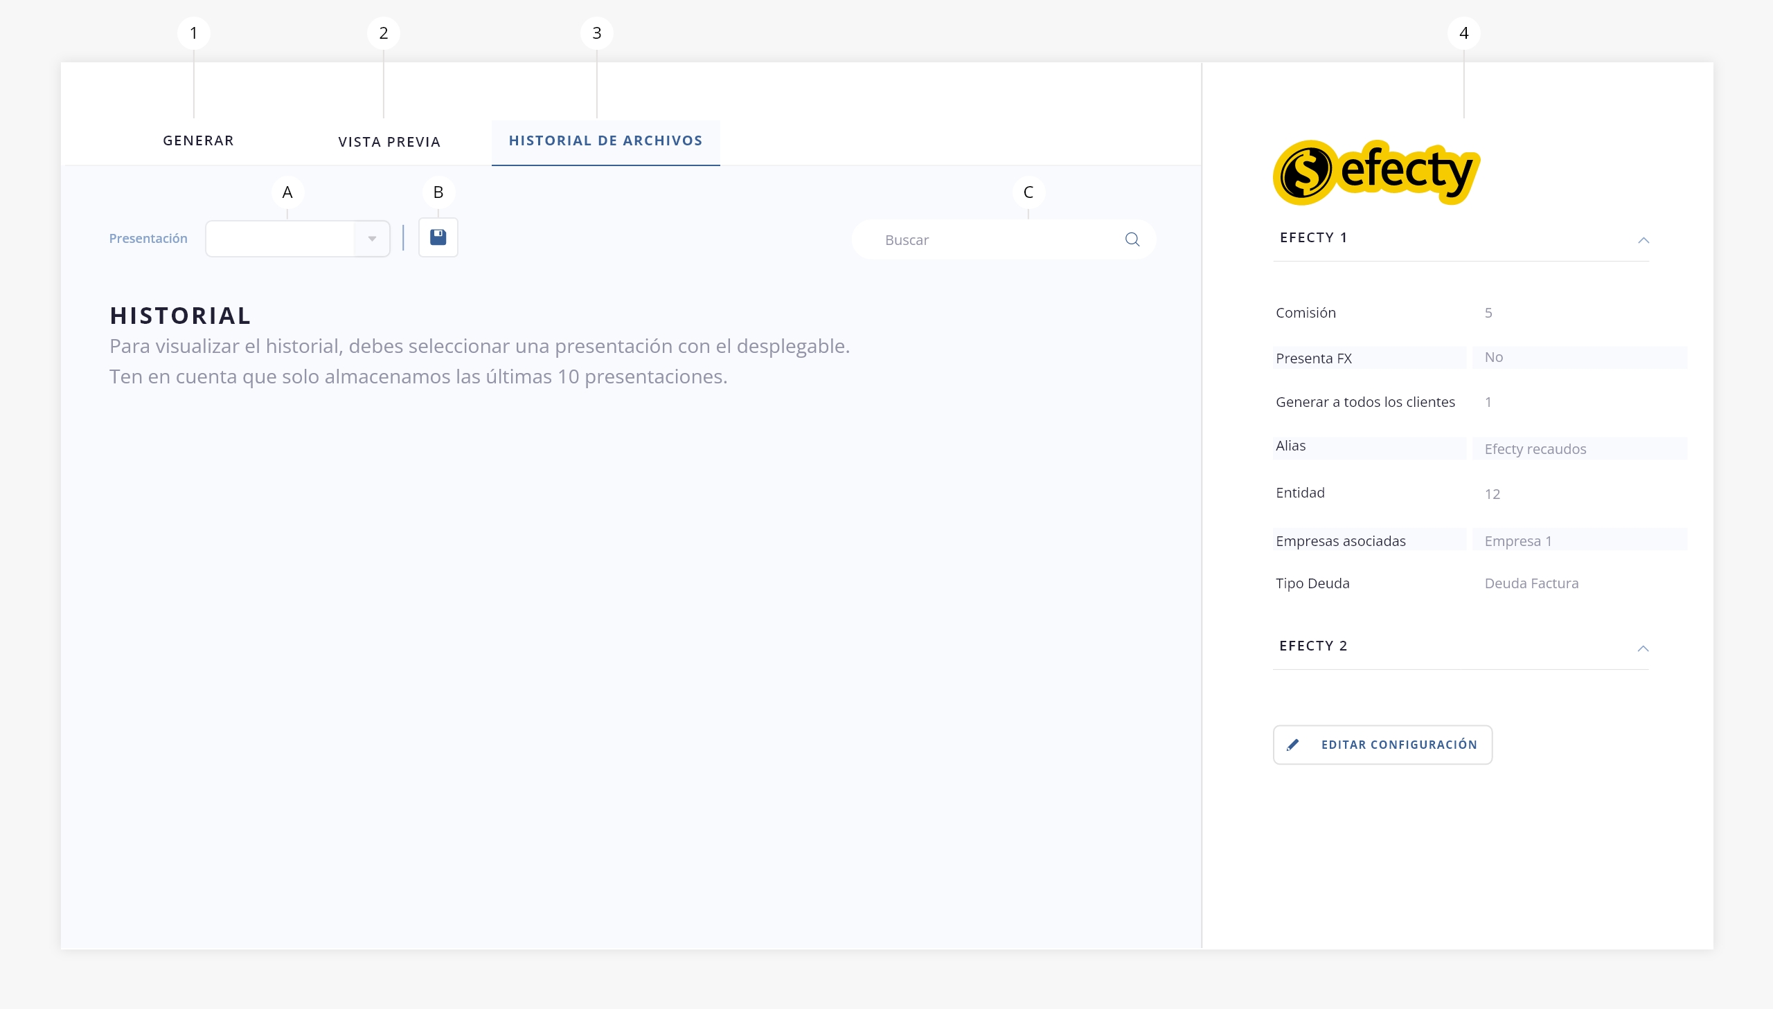Click the Efecty 1 section header

coord(1313,237)
